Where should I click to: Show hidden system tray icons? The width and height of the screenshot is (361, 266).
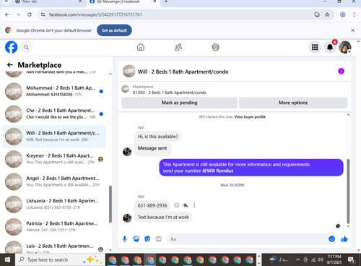click(x=297, y=259)
